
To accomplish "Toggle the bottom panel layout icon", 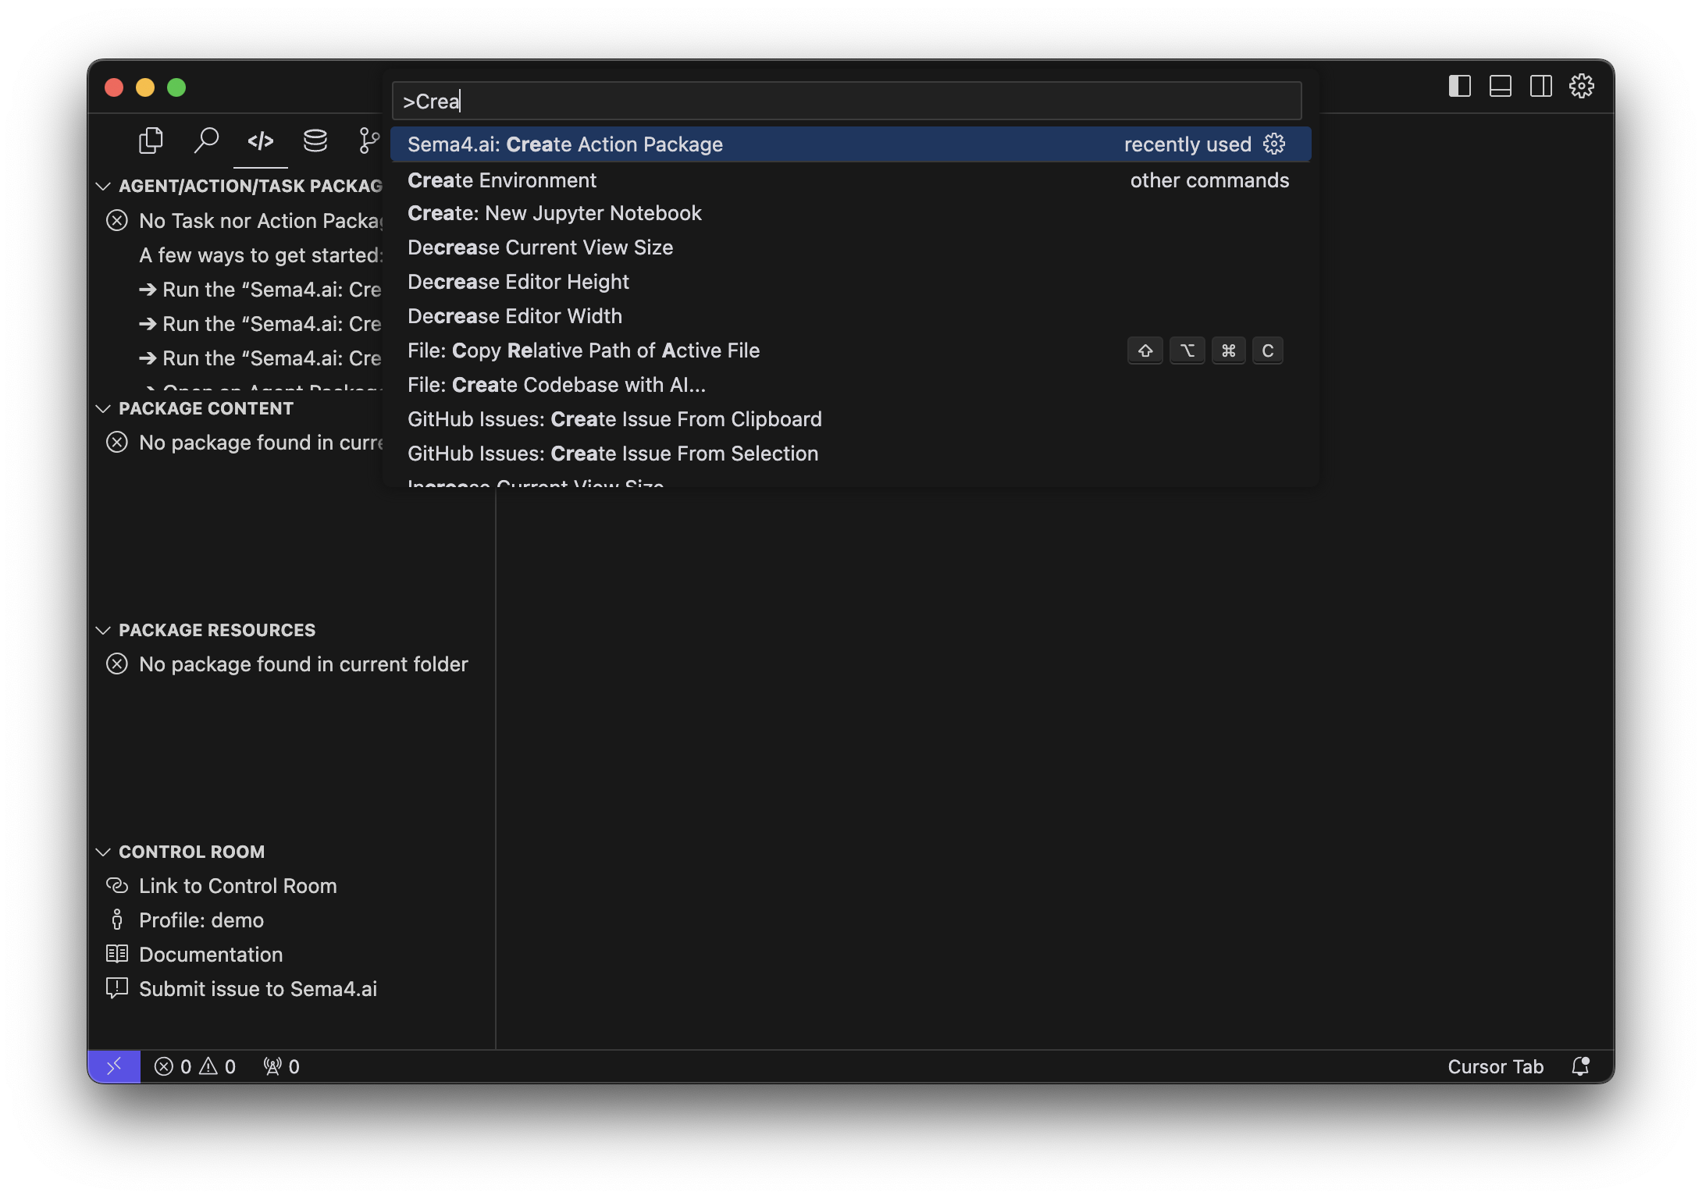I will click(1501, 86).
